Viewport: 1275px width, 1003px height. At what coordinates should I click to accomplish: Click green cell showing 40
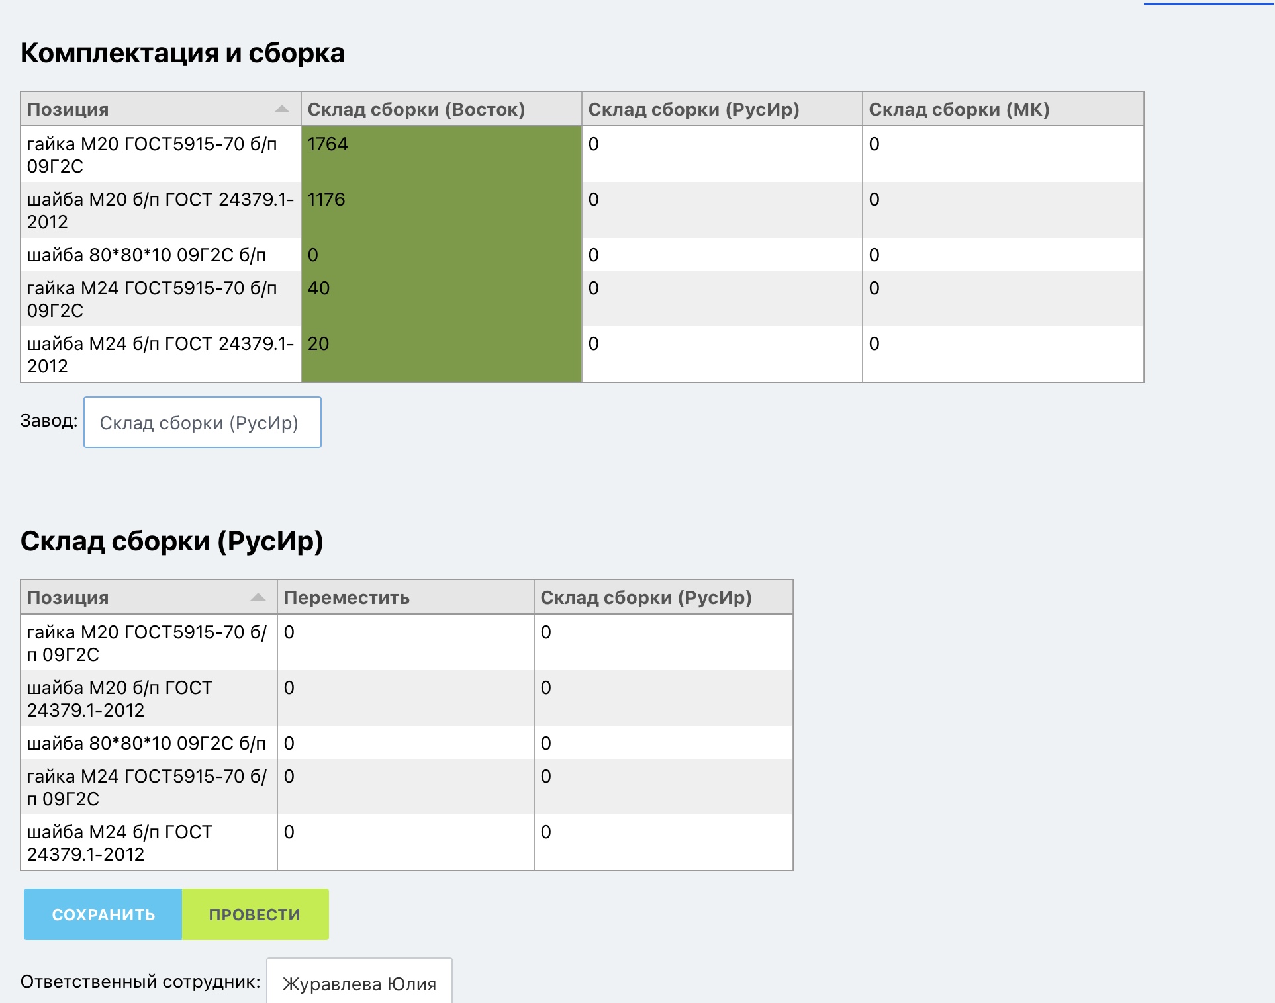point(441,298)
